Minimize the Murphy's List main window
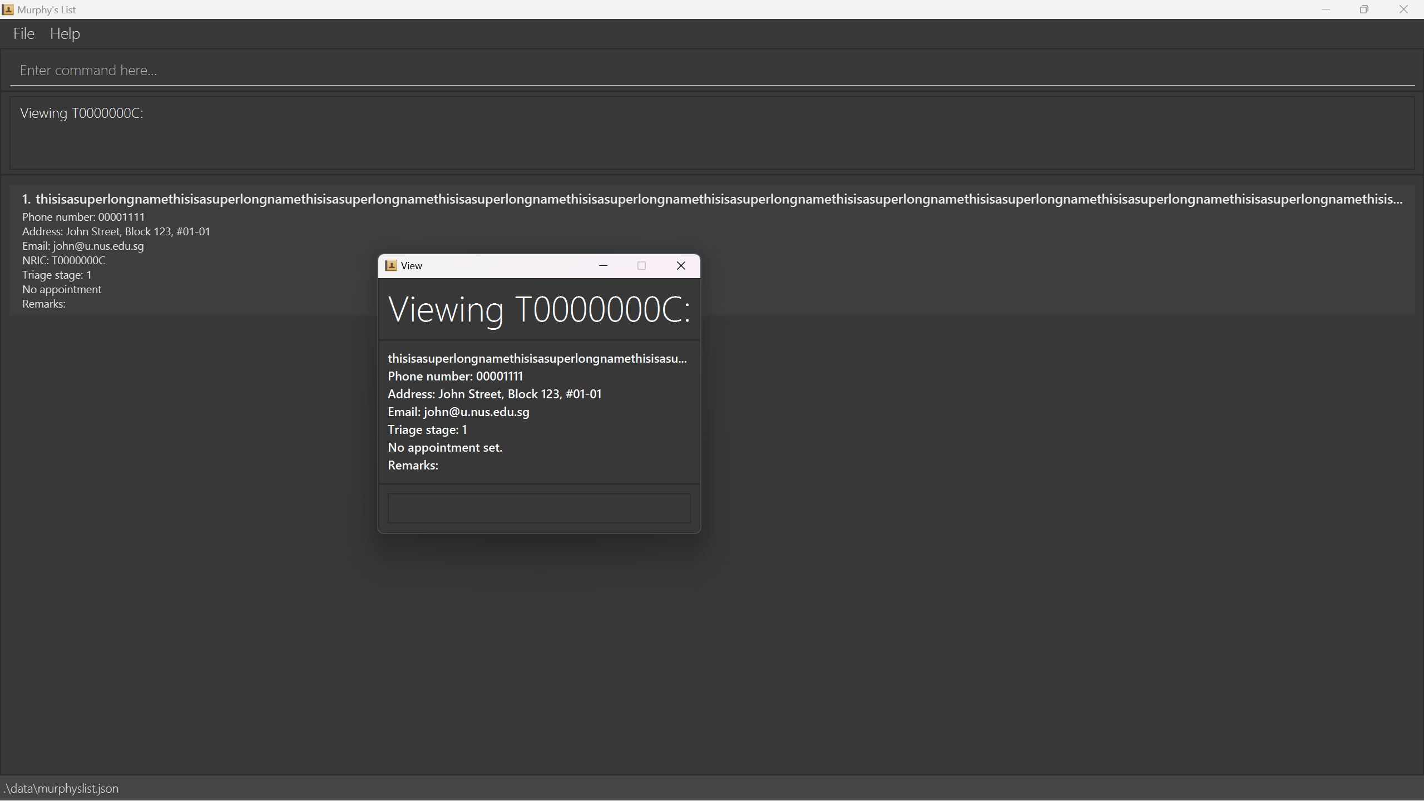 (1326, 9)
